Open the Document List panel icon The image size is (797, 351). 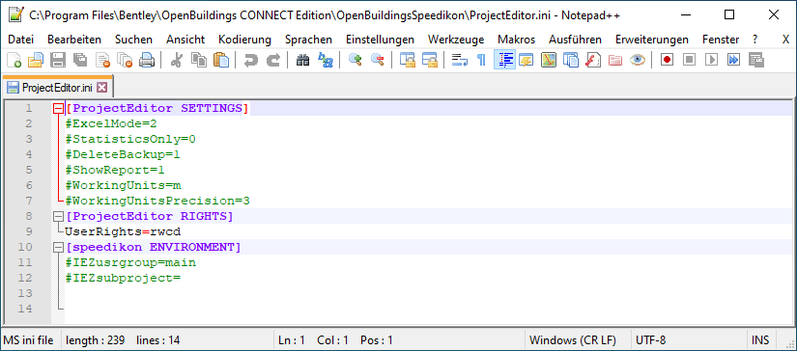click(x=570, y=61)
